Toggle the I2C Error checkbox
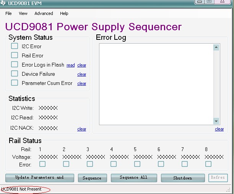Image resolution: width=234 pixels, height=194 pixels. pyautogui.click(x=15, y=46)
